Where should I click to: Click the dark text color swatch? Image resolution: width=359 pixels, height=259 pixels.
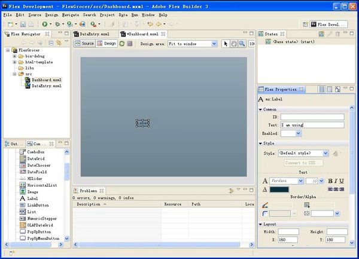point(279,190)
